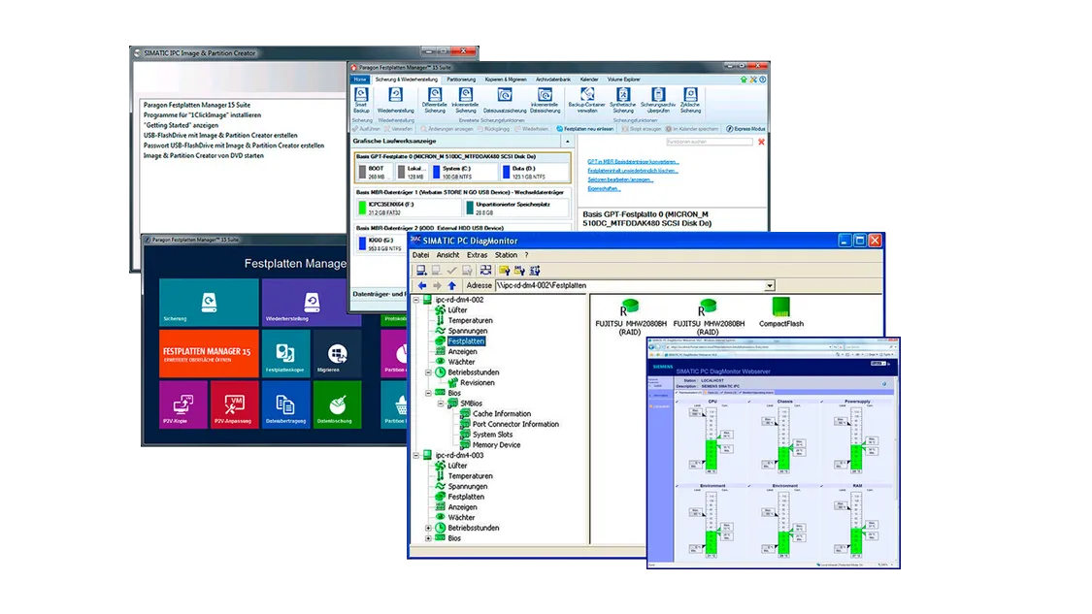
Task: Open the Wiederherstellung ribbon tool
Action: coord(394,98)
